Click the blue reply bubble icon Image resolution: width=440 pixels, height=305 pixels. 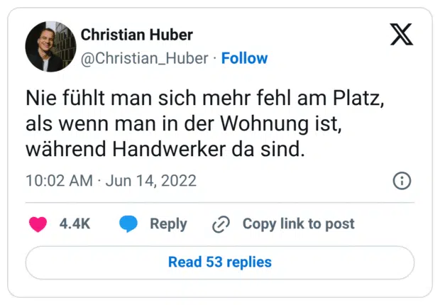coord(128,224)
